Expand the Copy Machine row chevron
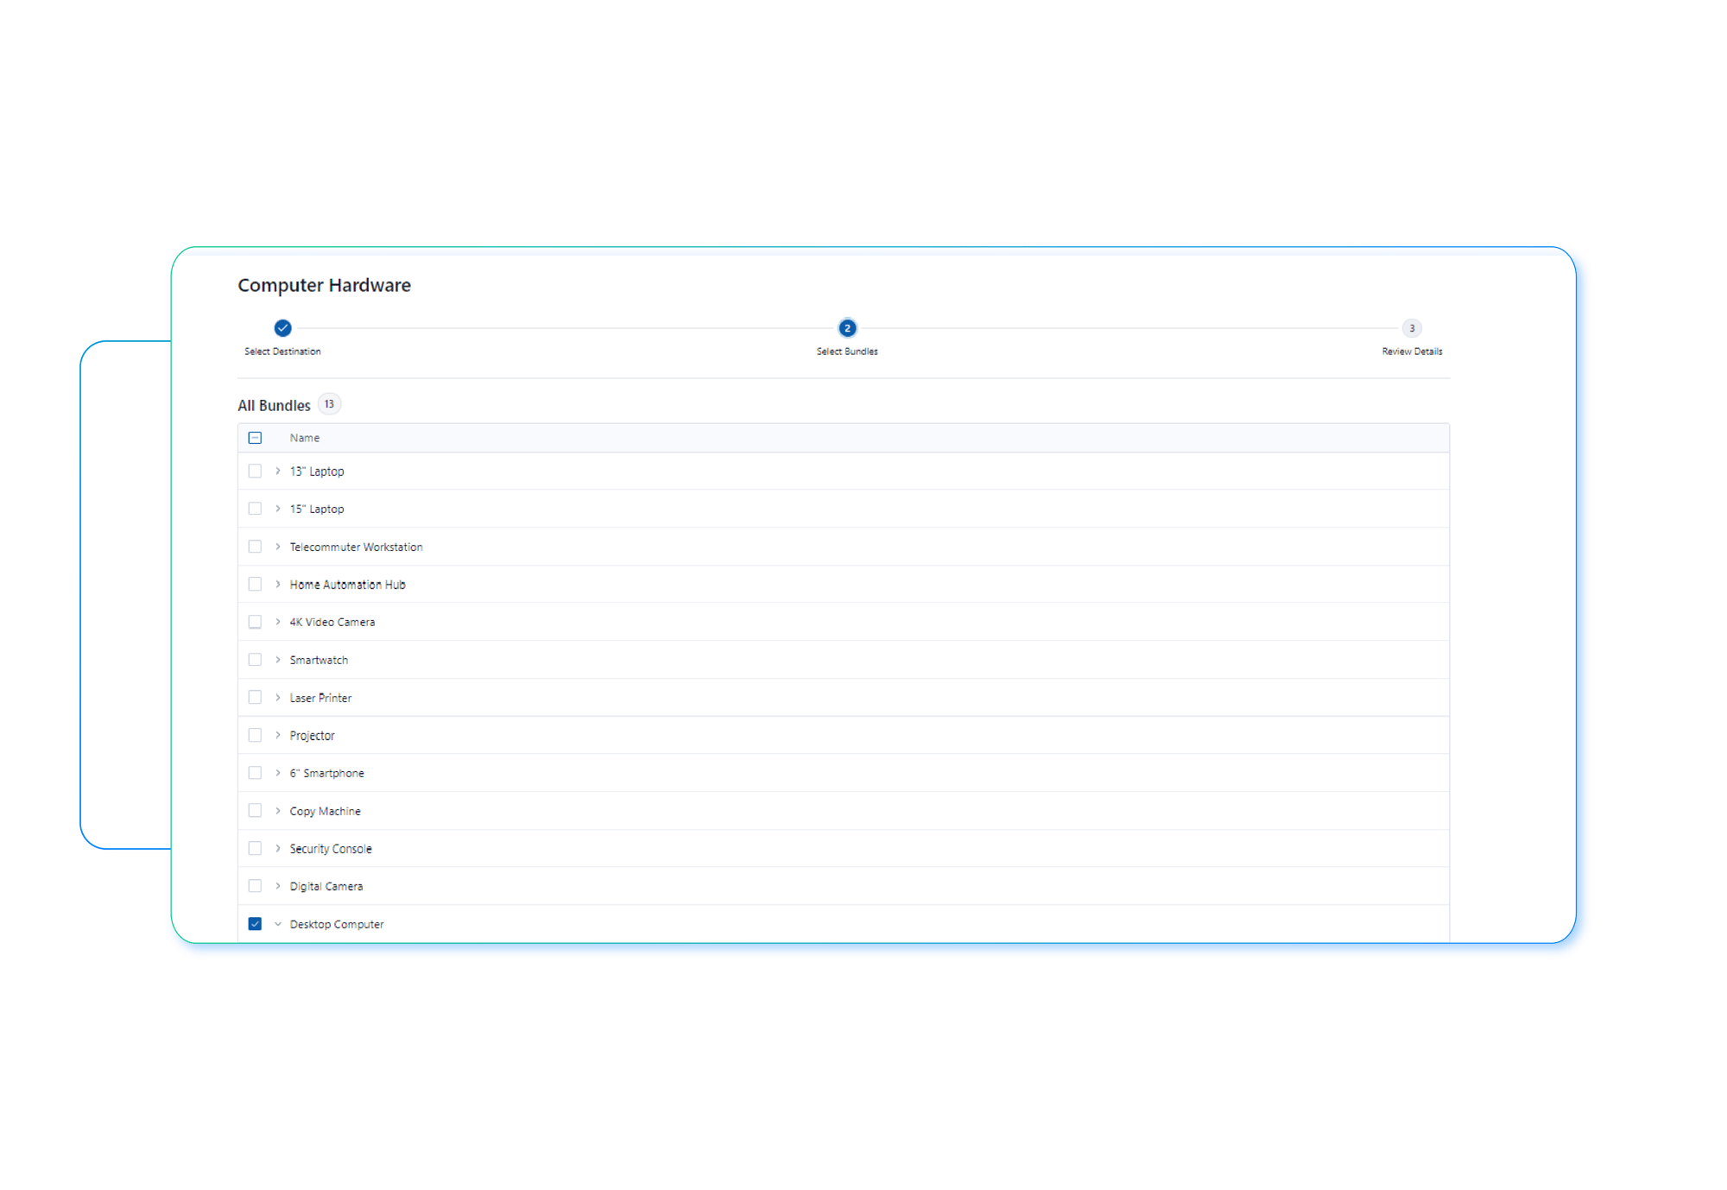Image resolution: width=1727 pixels, height=1190 pixels. tap(278, 811)
